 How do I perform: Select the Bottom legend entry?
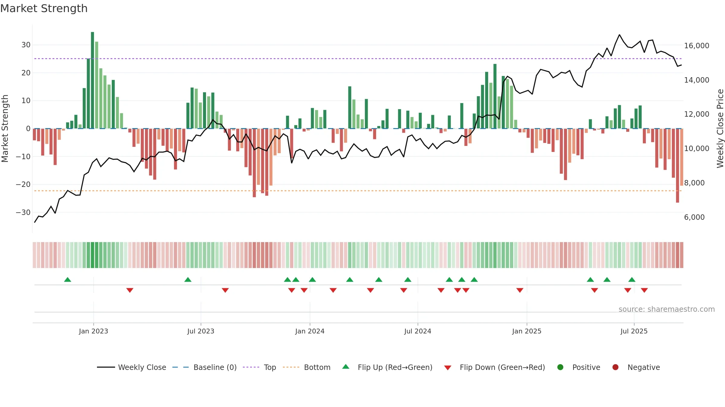tap(307, 367)
